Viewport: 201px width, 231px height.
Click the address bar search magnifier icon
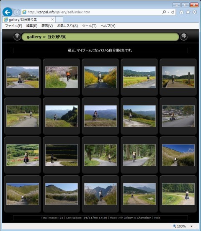[x=164, y=12]
